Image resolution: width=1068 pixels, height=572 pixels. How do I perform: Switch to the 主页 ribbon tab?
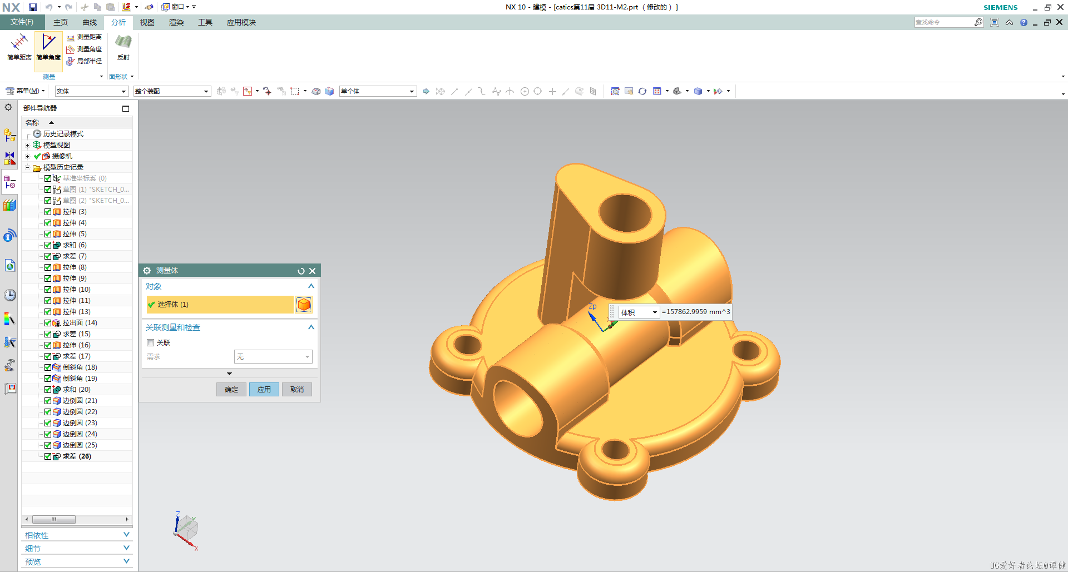point(61,22)
